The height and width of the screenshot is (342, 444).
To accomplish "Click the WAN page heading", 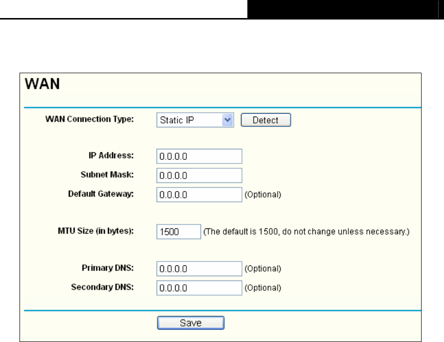I will pyautogui.click(x=42, y=84).
